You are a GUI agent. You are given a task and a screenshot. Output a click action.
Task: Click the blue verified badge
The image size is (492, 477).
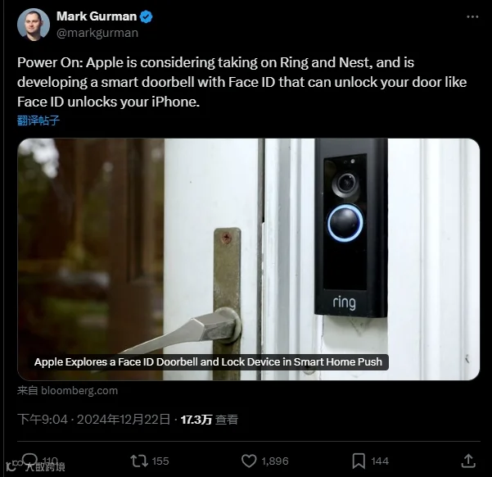pyautogui.click(x=146, y=16)
